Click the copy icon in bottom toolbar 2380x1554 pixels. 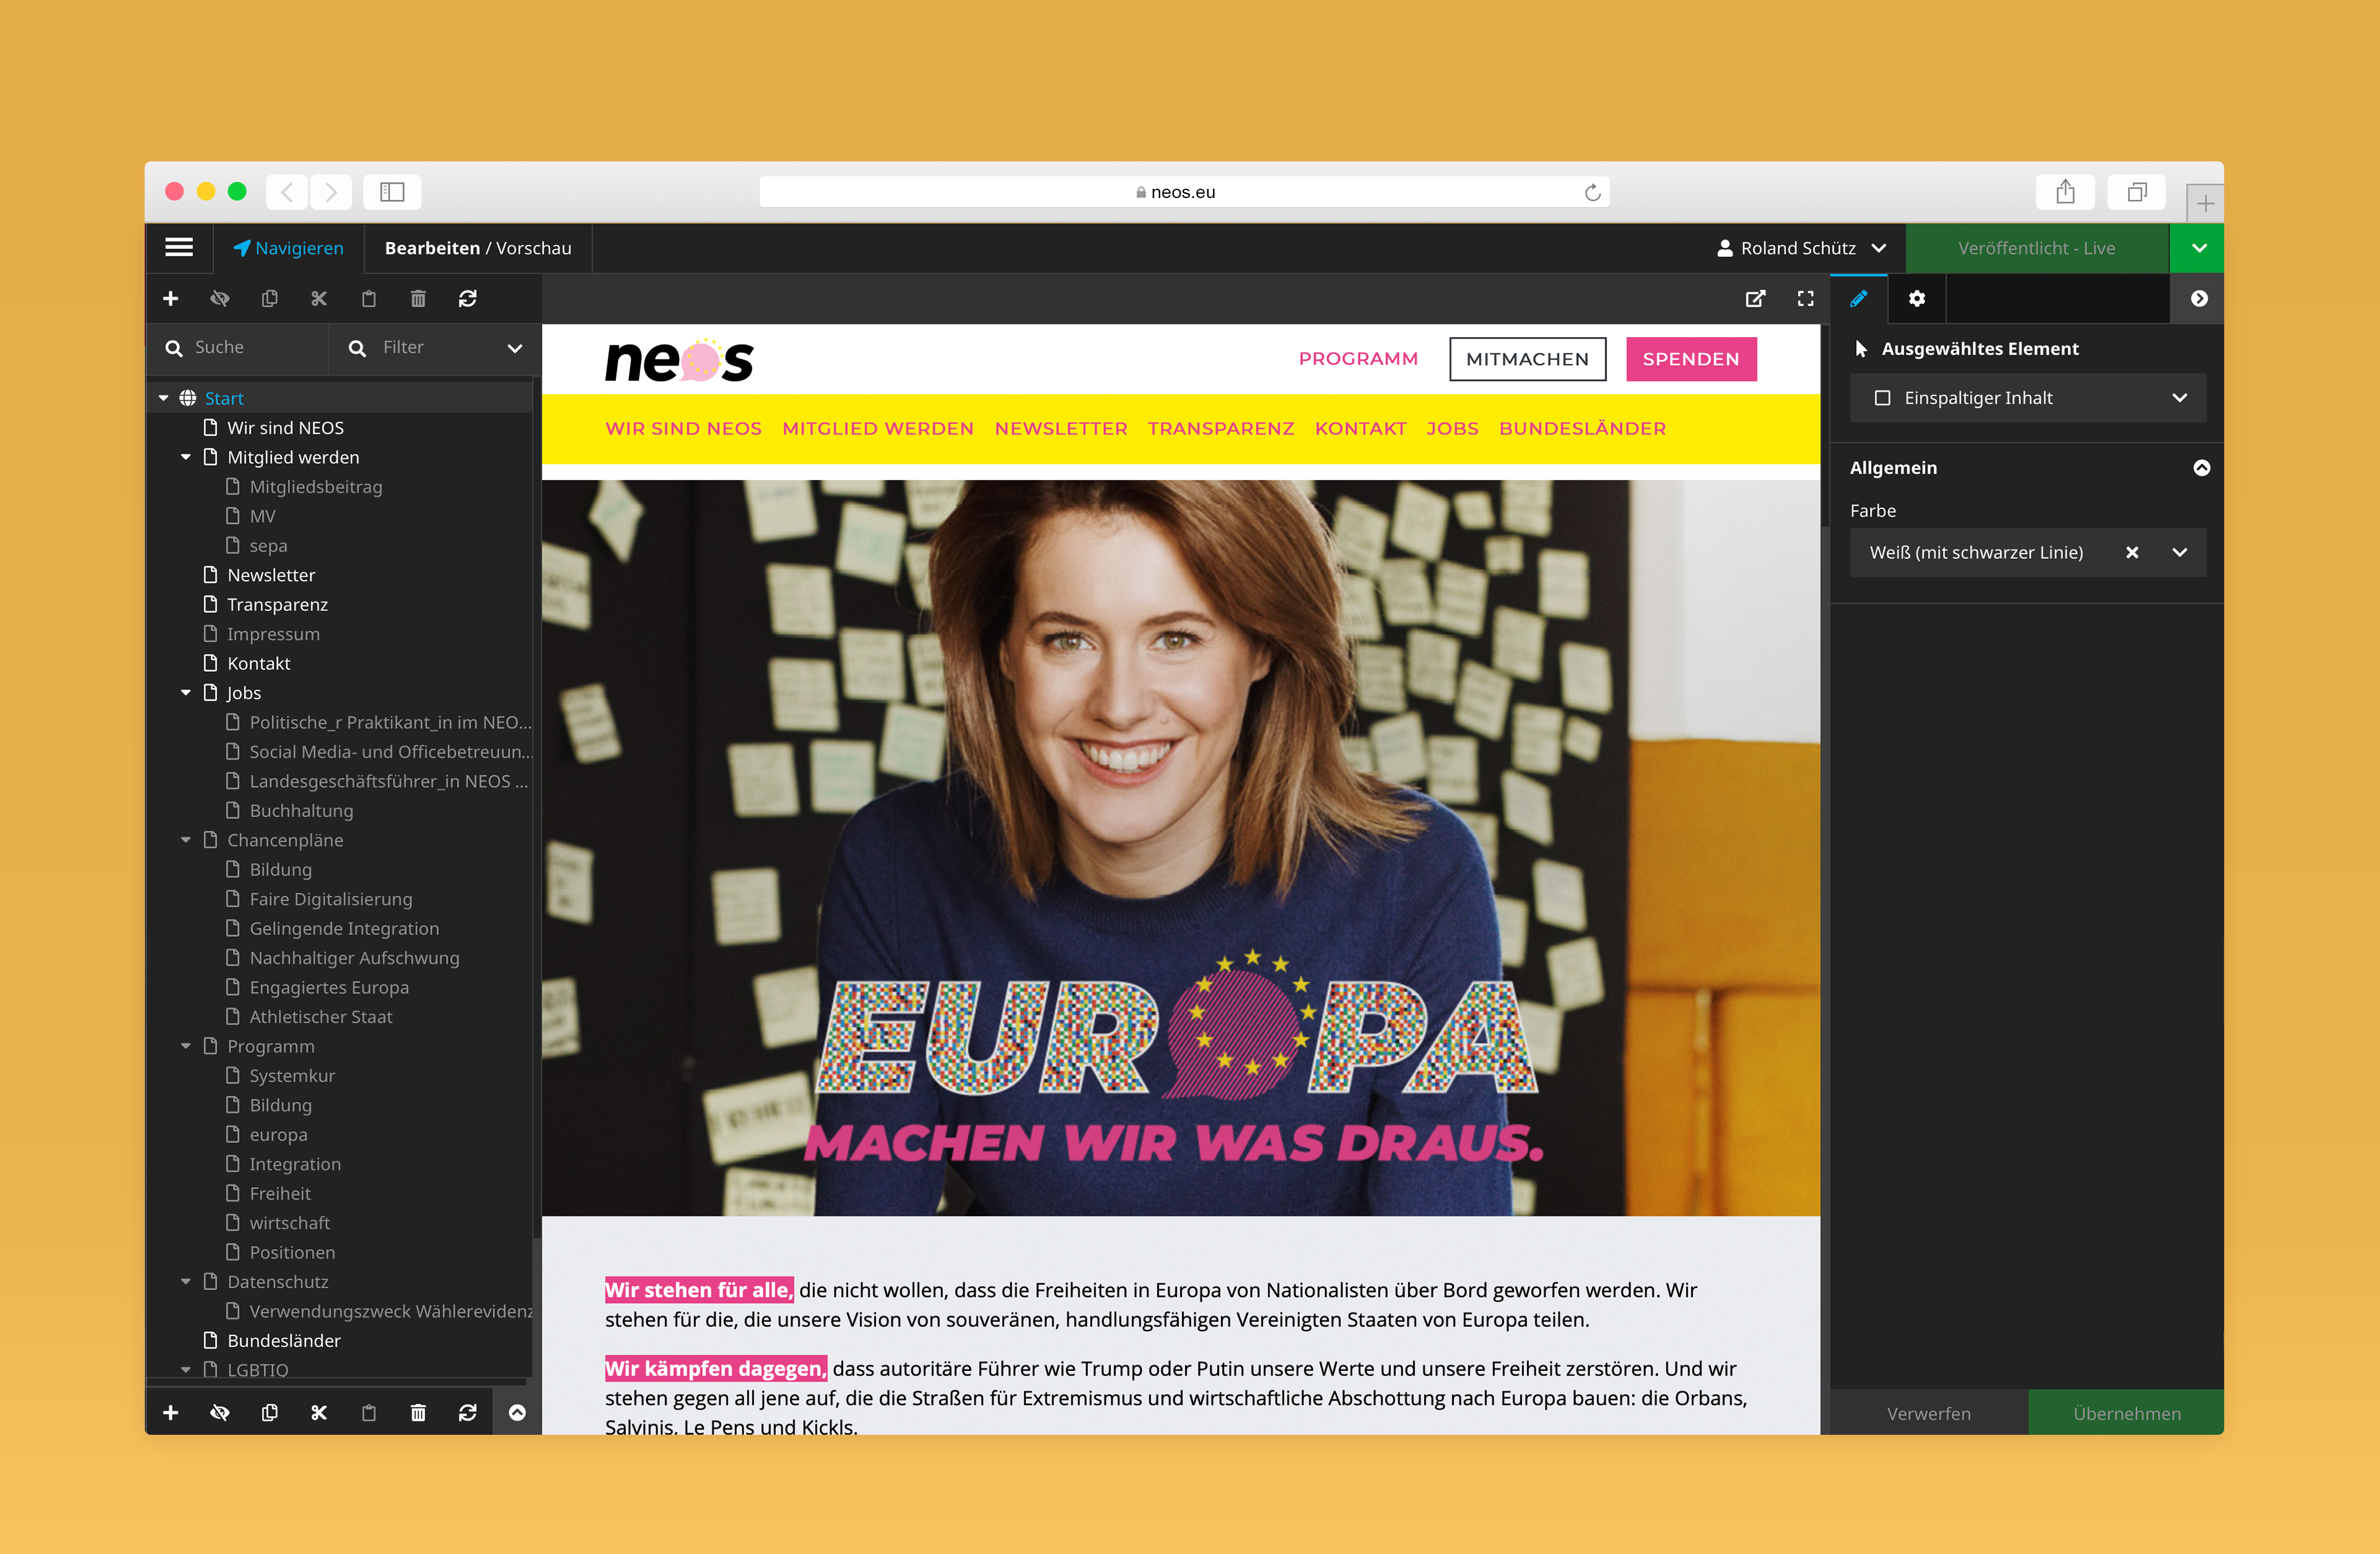[x=269, y=1412]
